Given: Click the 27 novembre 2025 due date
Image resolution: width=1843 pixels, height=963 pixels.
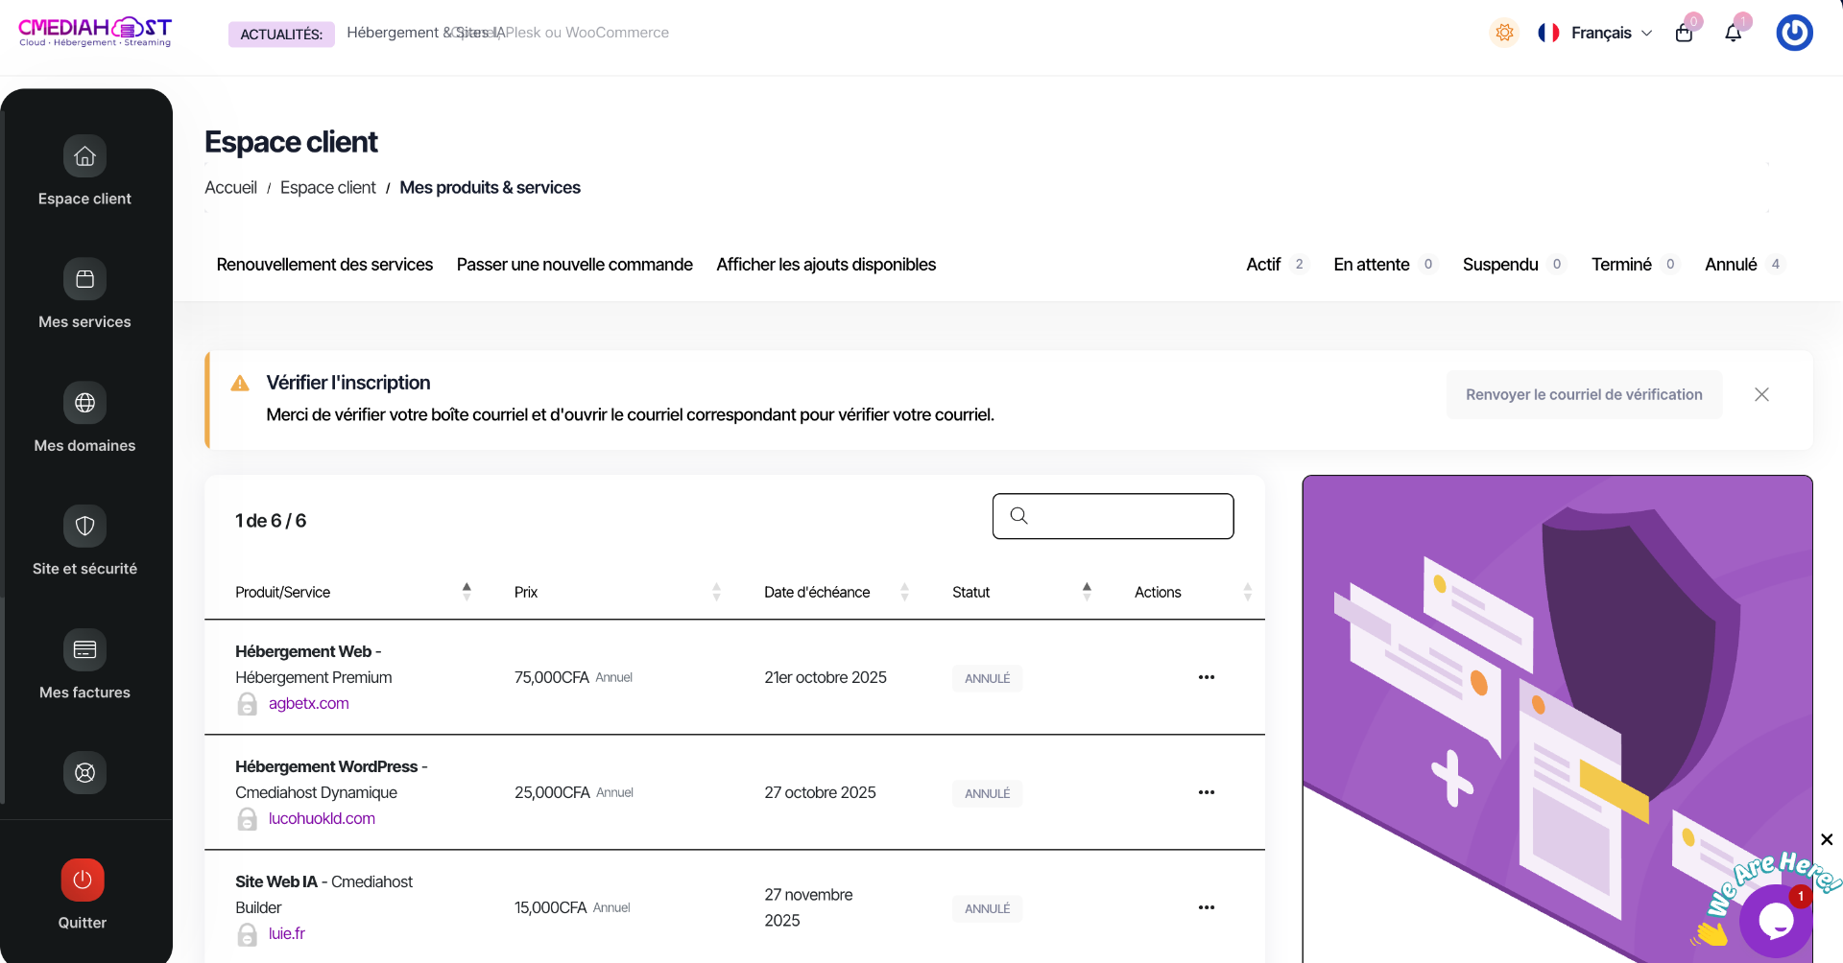Looking at the screenshot, I should coord(808,907).
